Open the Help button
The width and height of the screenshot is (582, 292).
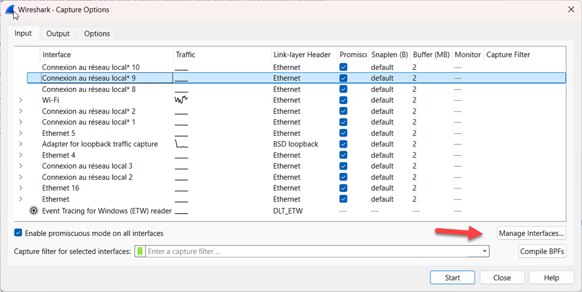[x=551, y=277]
